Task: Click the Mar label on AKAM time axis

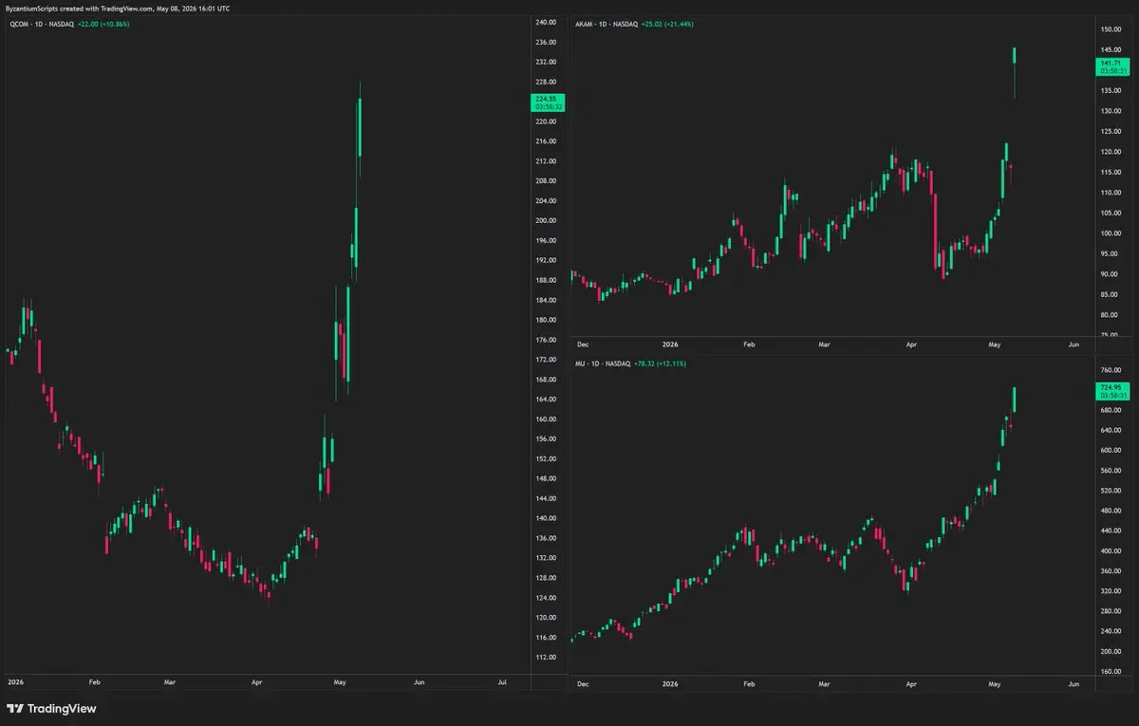Action: pyautogui.click(x=823, y=344)
